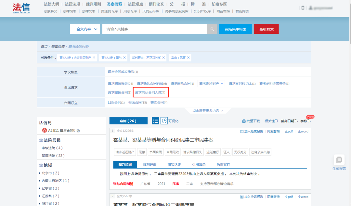Click the 违背公序良俗 tag on first case
Screen dimensions: 351x206
pyautogui.click(x=260, y=152)
